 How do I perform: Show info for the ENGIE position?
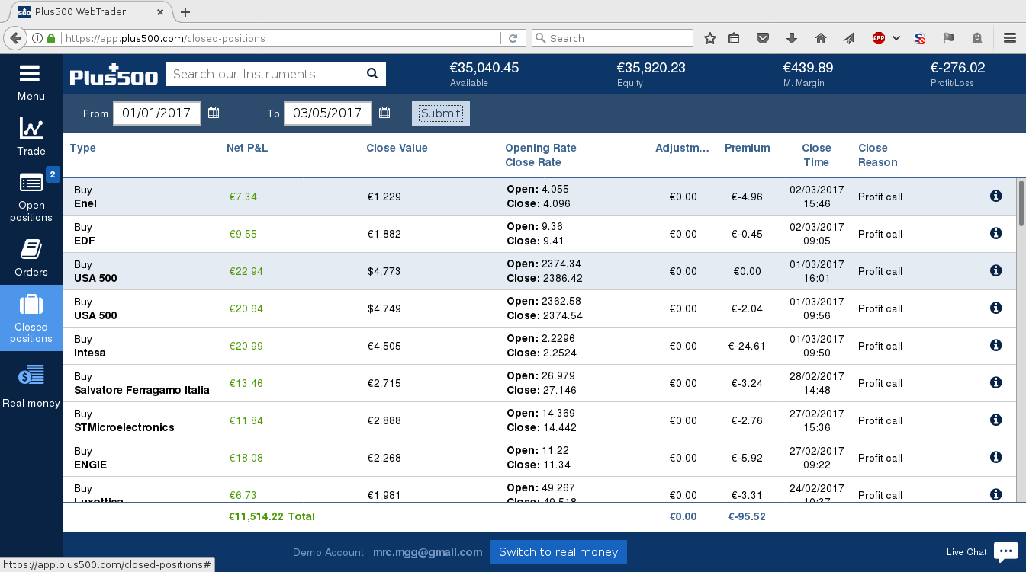pyautogui.click(x=995, y=458)
